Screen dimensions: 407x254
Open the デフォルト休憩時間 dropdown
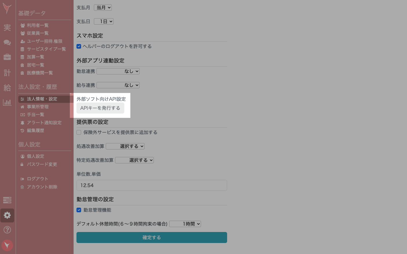pos(185,224)
